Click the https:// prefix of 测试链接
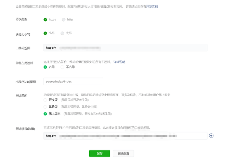The width and height of the screenshot is (236, 159). pos(51,136)
